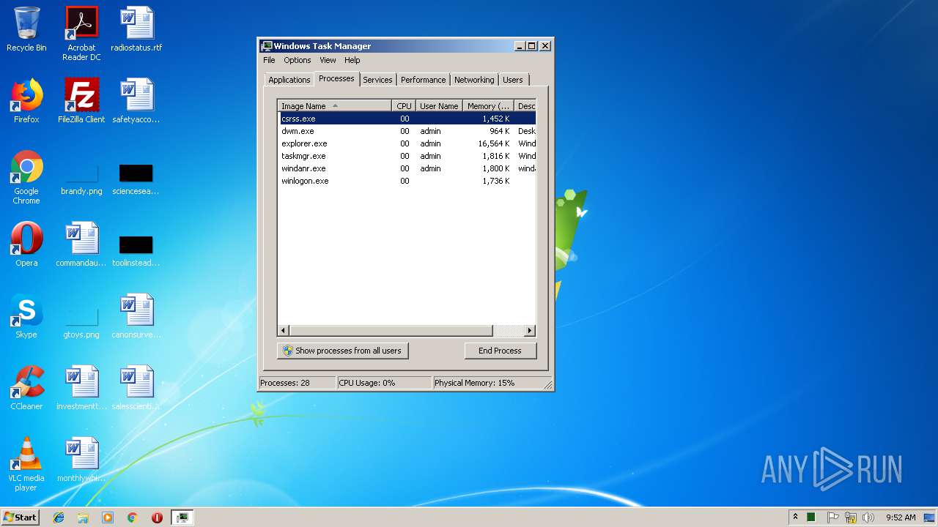Show hidden tray icons arrow
The image size is (938, 527).
(x=795, y=517)
